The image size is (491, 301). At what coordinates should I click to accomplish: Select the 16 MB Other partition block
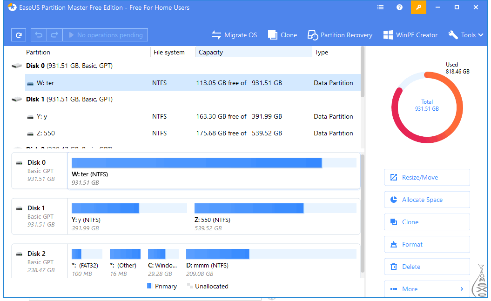[x=125, y=263]
